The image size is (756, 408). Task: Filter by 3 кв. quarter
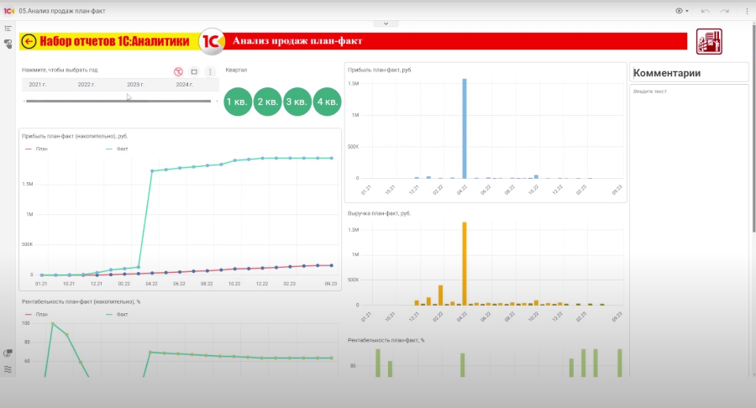tap(297, 102)
